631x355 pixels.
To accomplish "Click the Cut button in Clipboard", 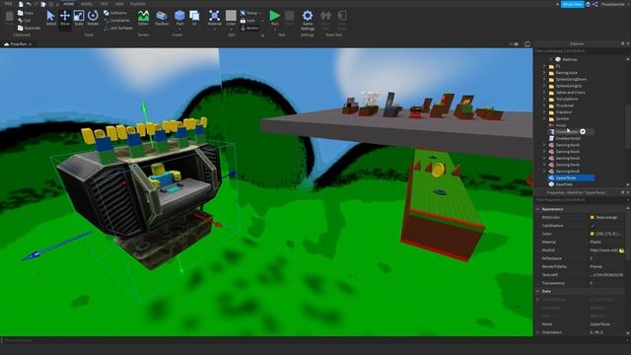I will [x=24, y=20].
